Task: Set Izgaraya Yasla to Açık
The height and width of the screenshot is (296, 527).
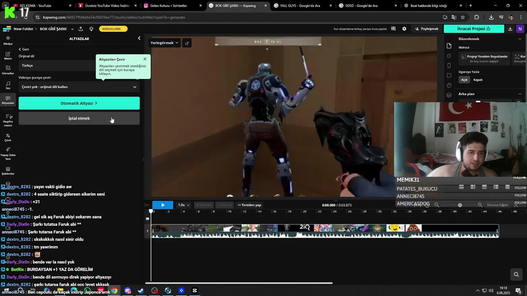Action: pos(464,80)
